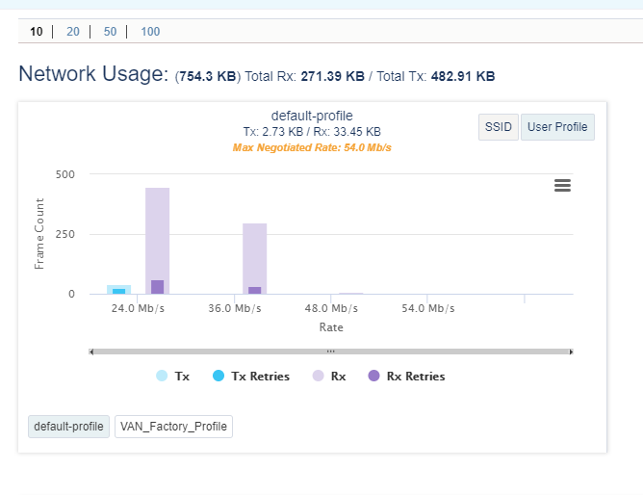
Task: Open the chart hamburger context menu
Action: [563, 185]
